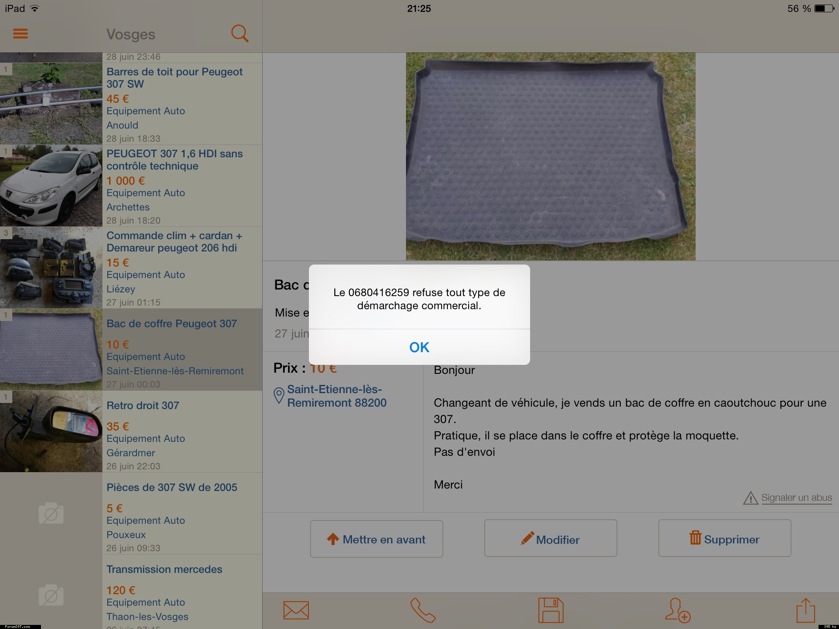Click the Supprimer button

click(724, 539)
